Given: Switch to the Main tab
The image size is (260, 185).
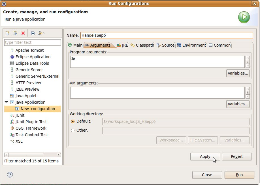Looking at the screenshot, I should click(75, 45).
